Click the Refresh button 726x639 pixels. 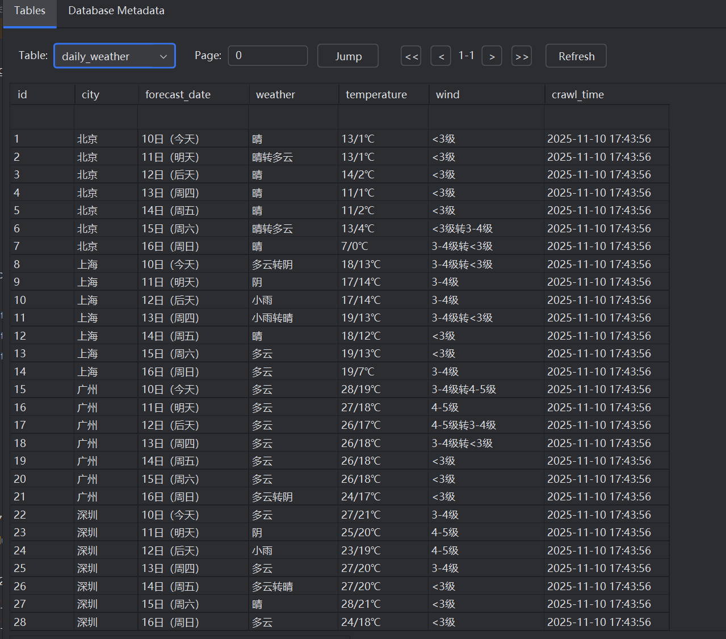(576, 56)
